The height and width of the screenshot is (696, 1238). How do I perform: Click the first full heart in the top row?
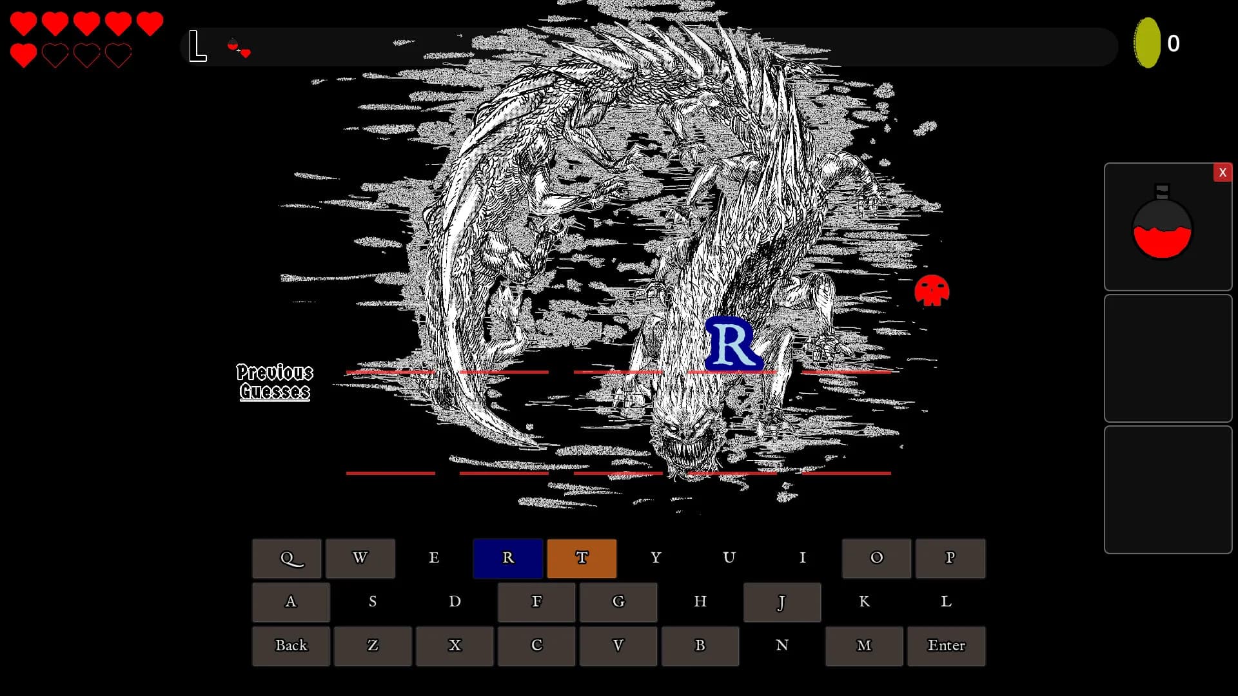coord(23,24)
